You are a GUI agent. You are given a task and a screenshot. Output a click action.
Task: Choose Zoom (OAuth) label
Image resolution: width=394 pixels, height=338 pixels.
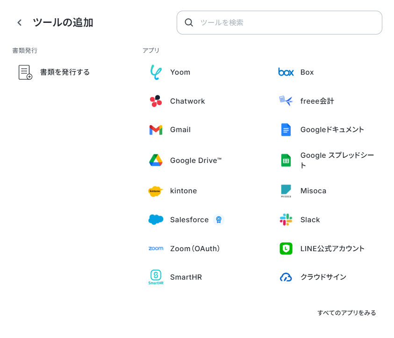pyautogui.click(x=195, y=248)
